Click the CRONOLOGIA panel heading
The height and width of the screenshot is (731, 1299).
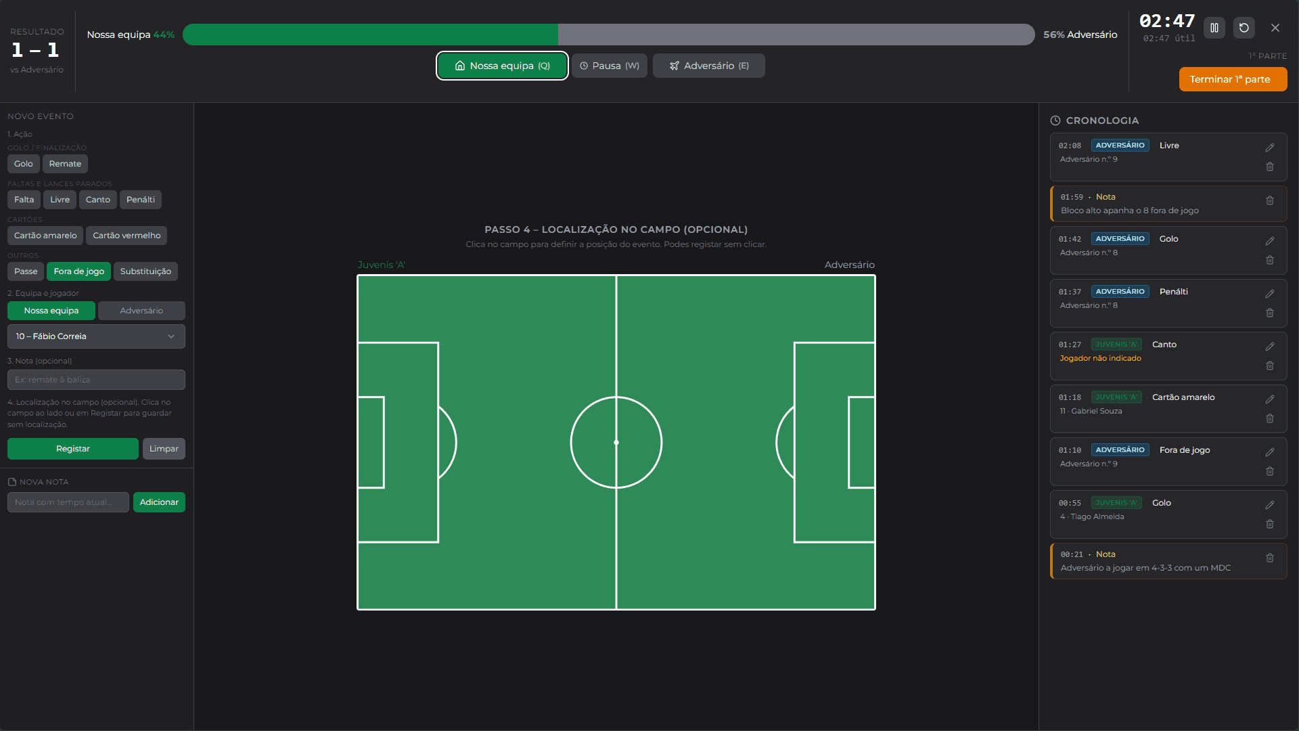click(x=1102, y=120)
